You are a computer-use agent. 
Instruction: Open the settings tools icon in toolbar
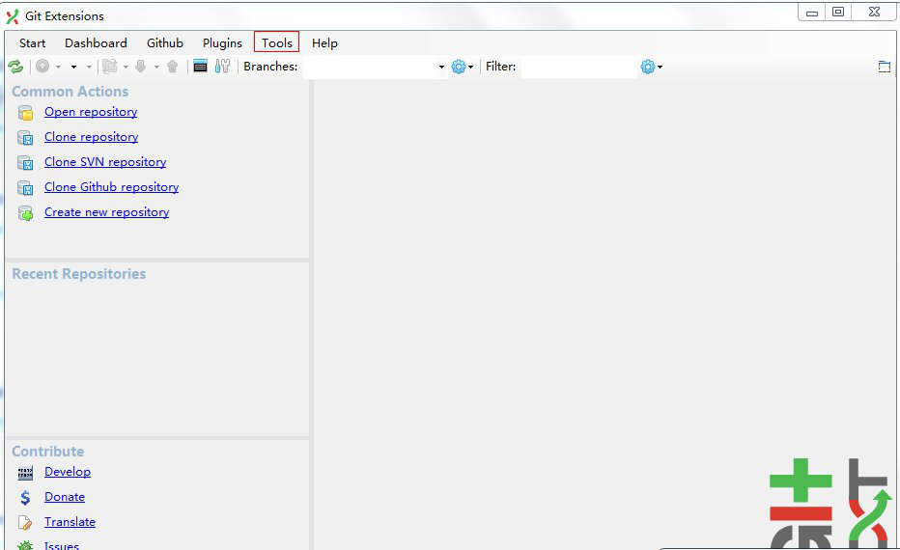223,67
